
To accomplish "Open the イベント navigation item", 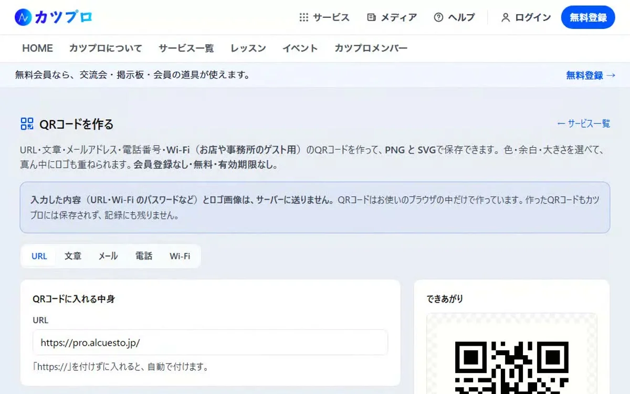I will (300, 48).
